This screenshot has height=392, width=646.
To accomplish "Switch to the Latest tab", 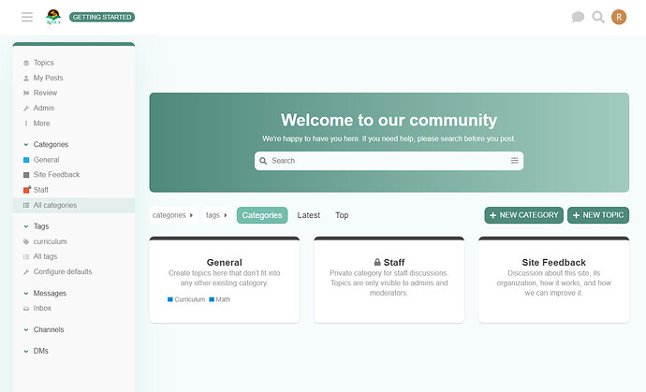I will [x=309, y=215].
